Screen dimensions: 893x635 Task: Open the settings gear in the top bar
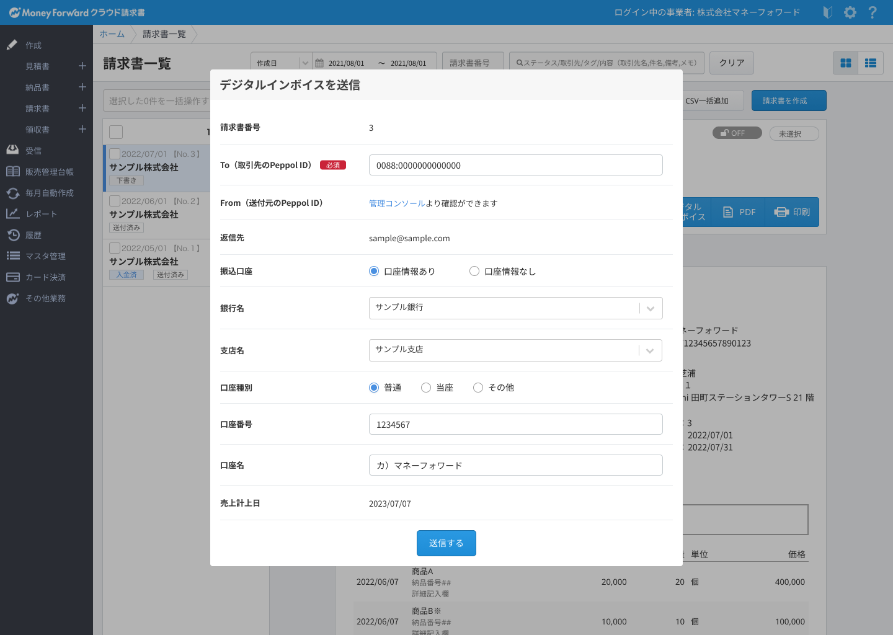[x=850, y=12]
